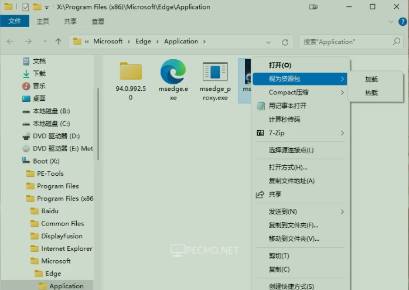Click the share icon beside 共享
This screenshot has height=290, width=409.
[x=260, y=195]
